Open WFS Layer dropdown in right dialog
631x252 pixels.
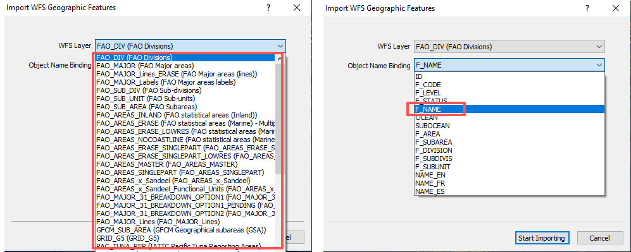[509, 47]
